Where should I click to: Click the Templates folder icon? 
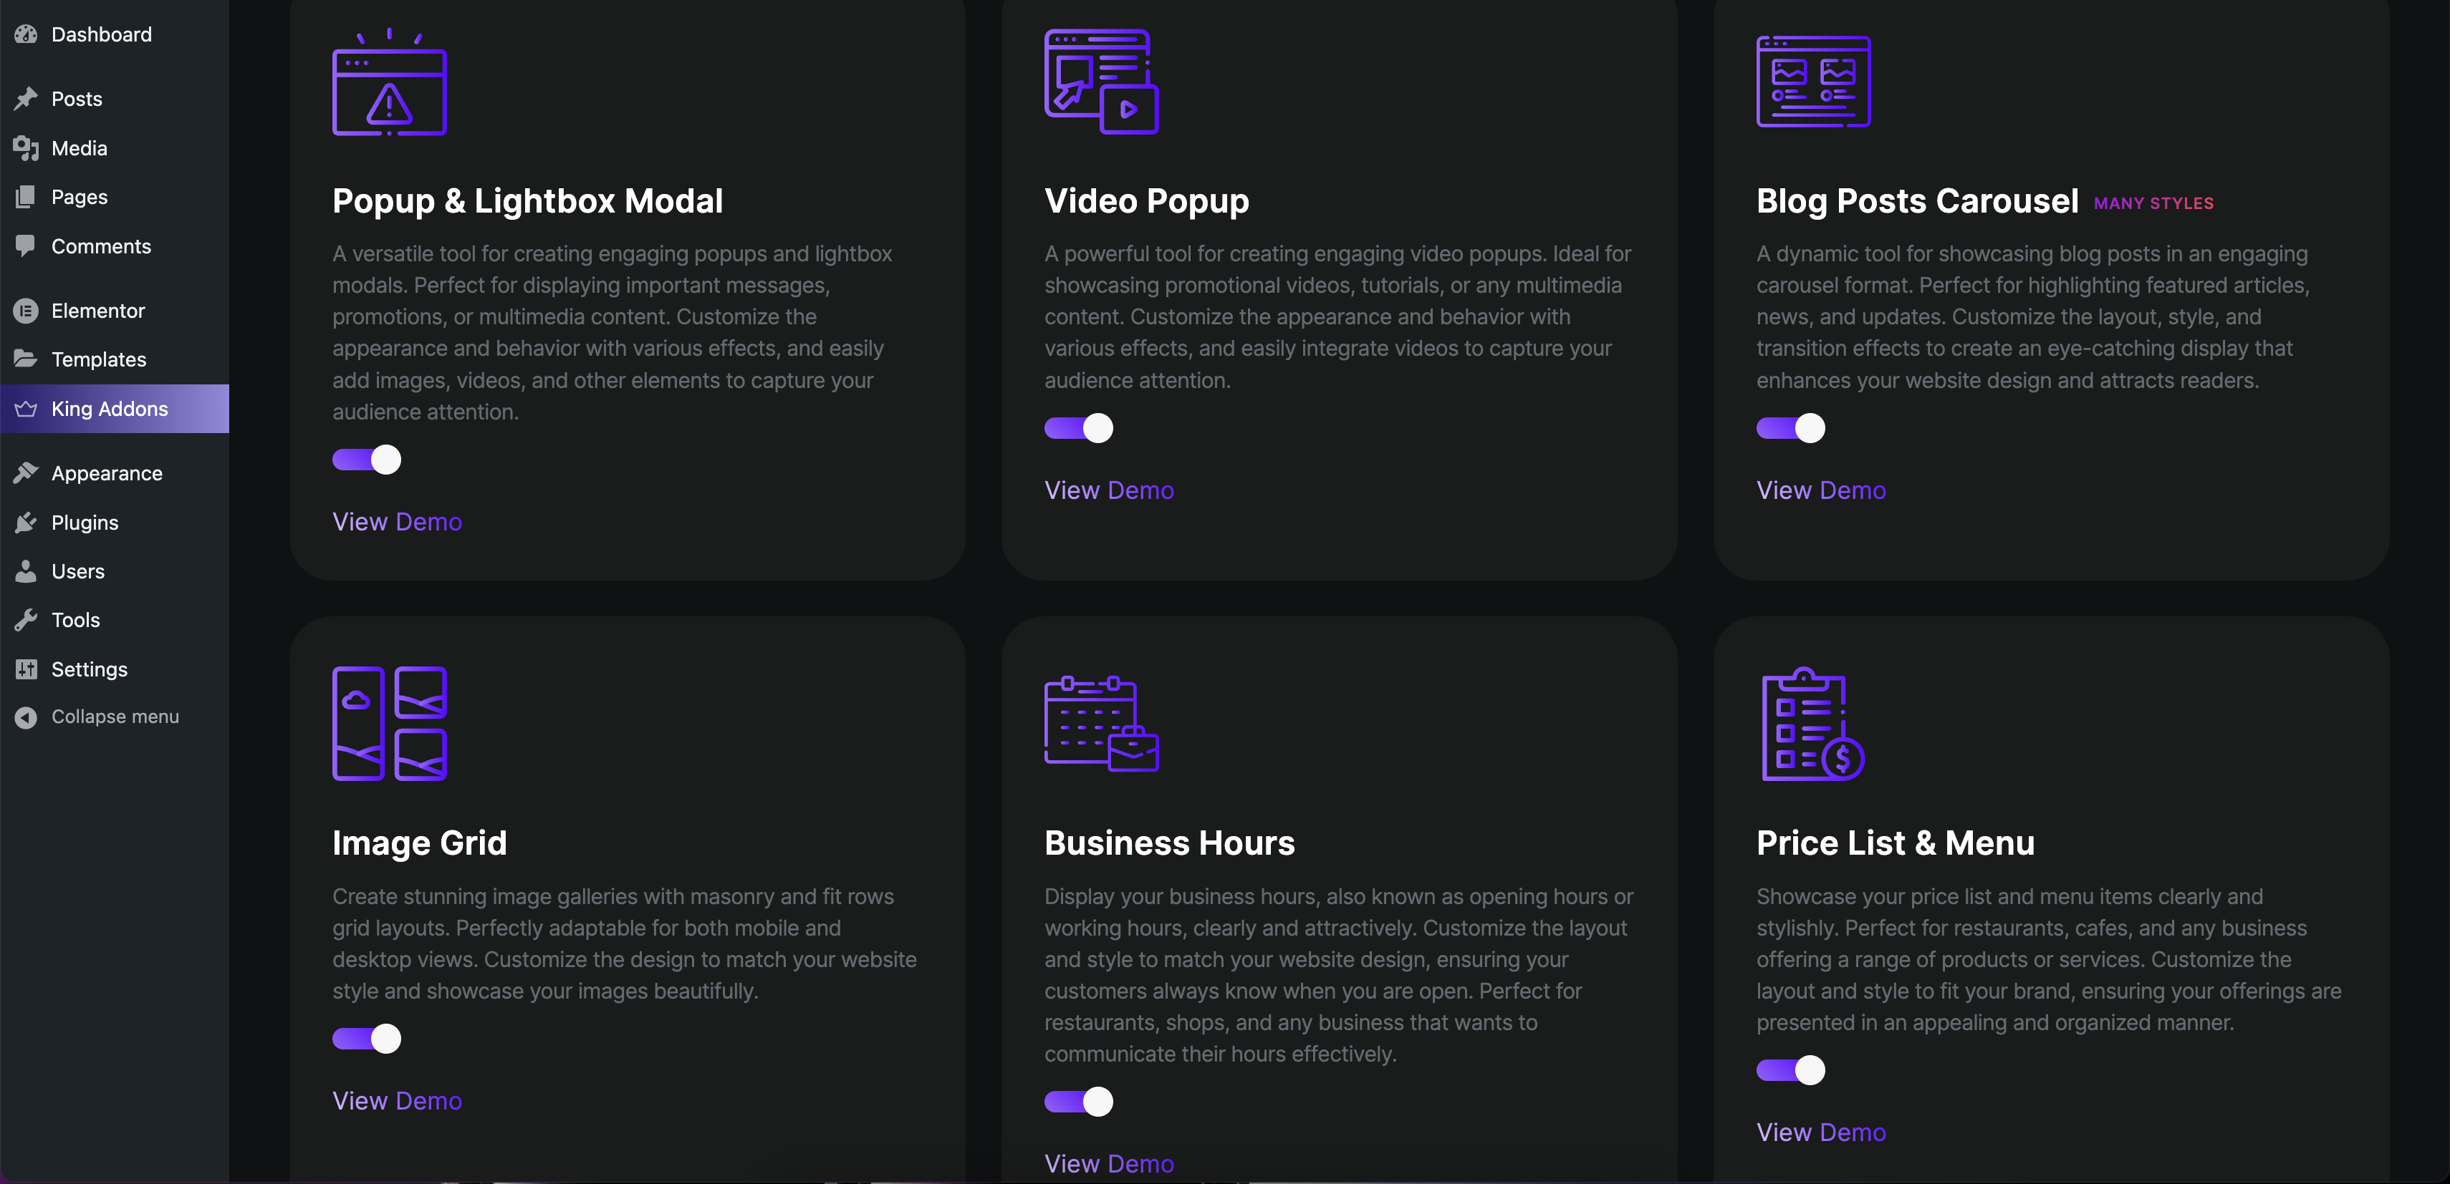click(x=26, y=359)
